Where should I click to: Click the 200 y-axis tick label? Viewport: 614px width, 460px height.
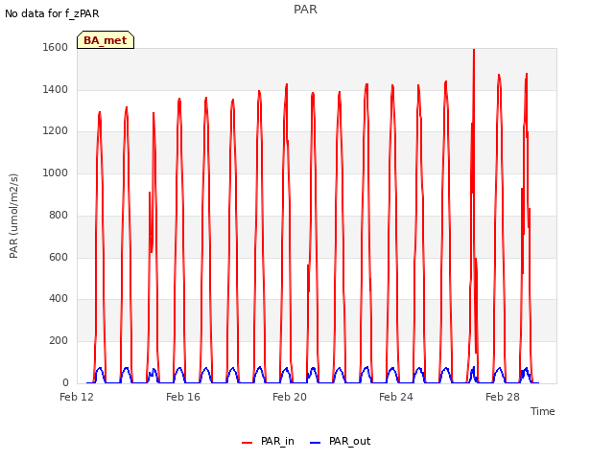[x=59, y=341]
